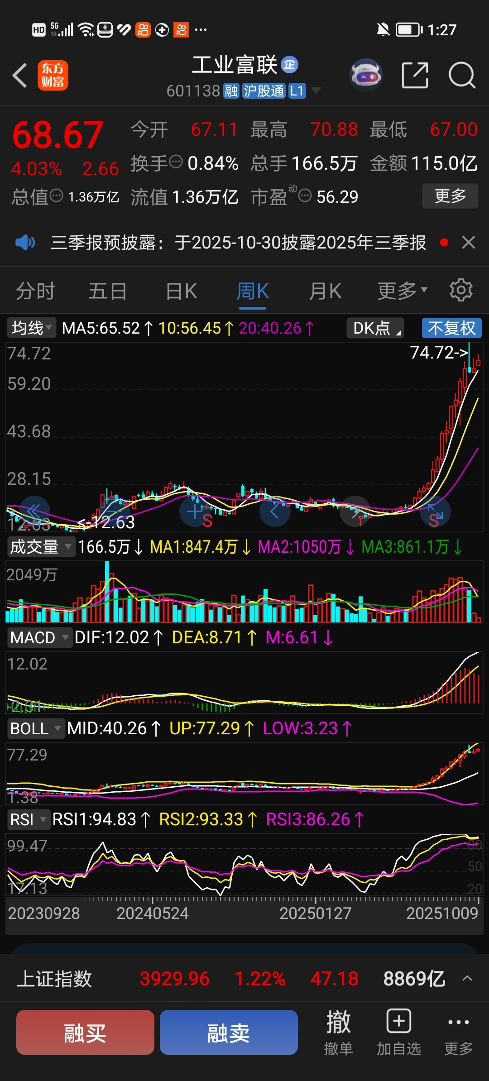The image size is (489, 1081).
Task: Switch to 月K tab
Action: (325, 291)
